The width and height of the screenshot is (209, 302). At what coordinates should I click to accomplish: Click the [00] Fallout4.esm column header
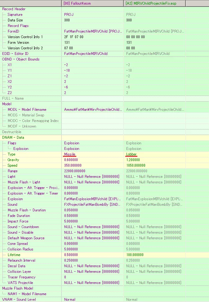tap(93, 3)
